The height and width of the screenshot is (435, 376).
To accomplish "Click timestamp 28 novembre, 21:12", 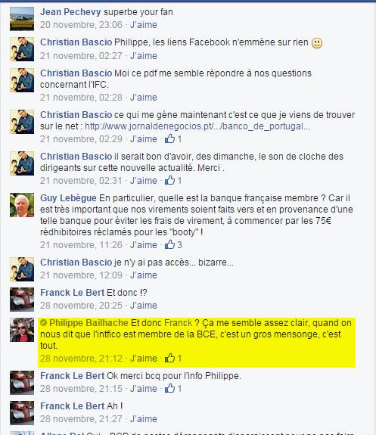I will (x=81, y=358).
